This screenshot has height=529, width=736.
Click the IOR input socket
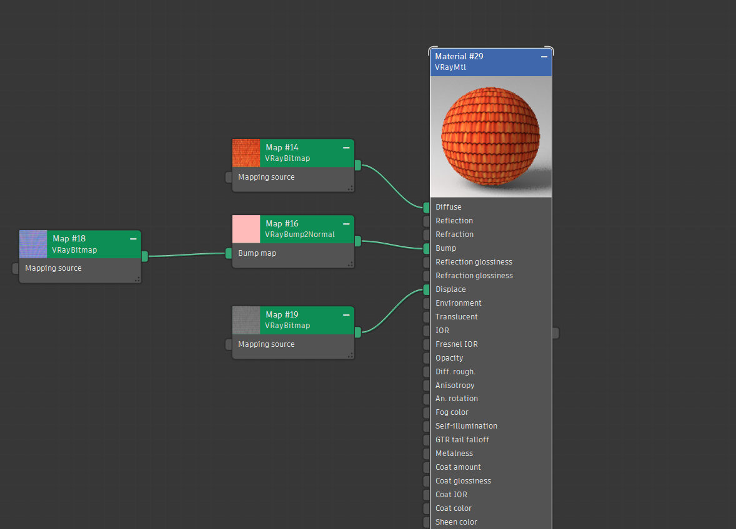tap(426, 331)
